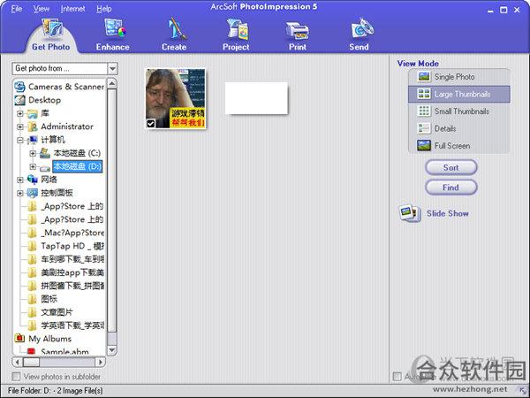Viewport: 530px width, 398px height.
Task: Expand the 网络 tree node
Action: [x=20, y=180]
